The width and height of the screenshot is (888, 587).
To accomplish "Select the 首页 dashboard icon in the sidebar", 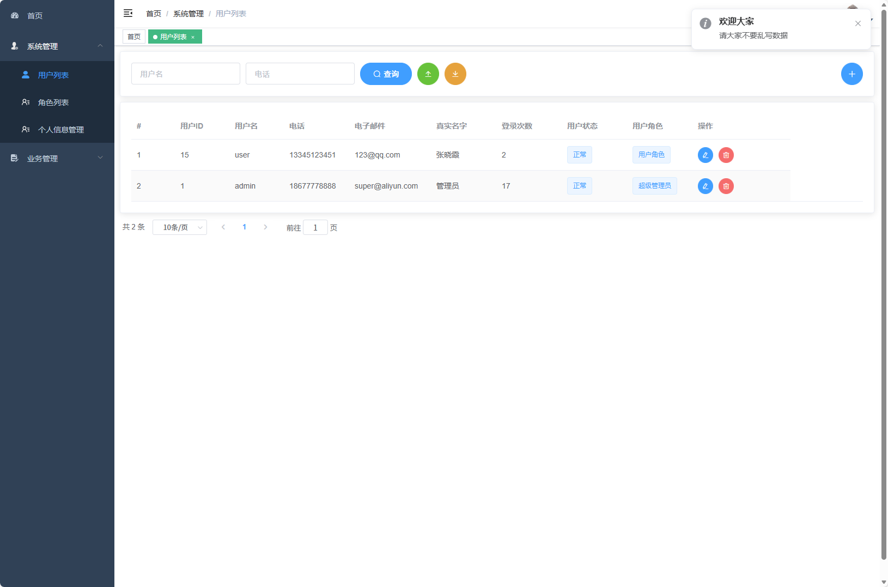I will coord(14,15).
